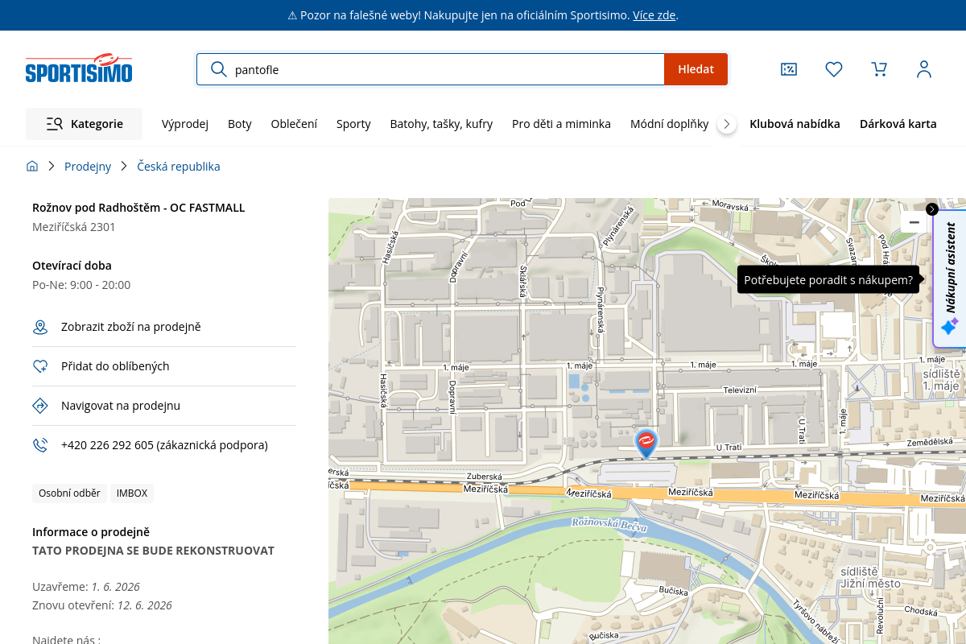Open the Sporty menu item
The width and height of the screenshot is (966, 644).
pos(353,124)
